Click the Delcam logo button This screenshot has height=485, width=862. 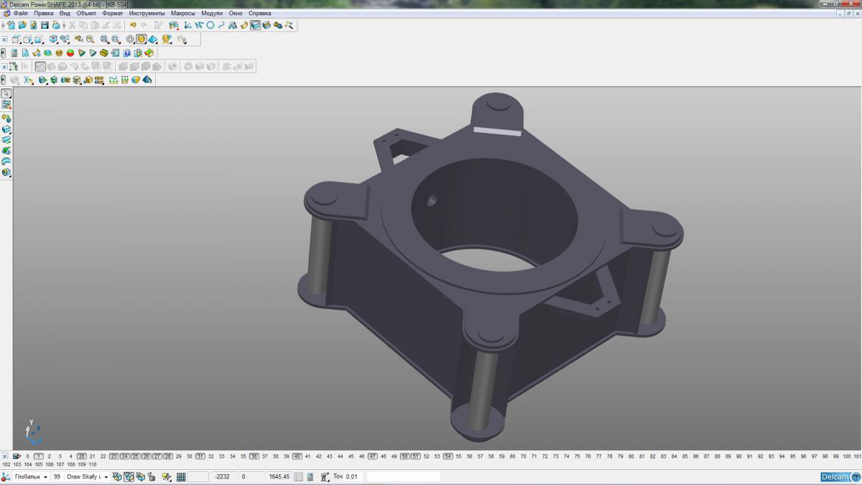840,477
